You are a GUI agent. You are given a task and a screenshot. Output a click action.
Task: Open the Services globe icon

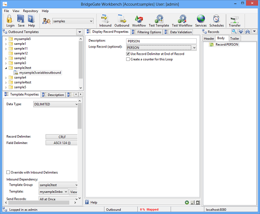201,19
